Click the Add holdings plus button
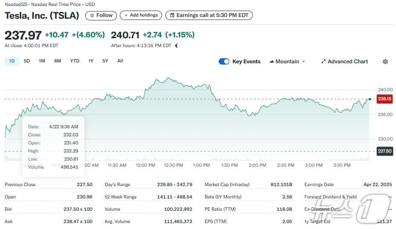This screenshot has width=396, height=229. pos(126,15)
